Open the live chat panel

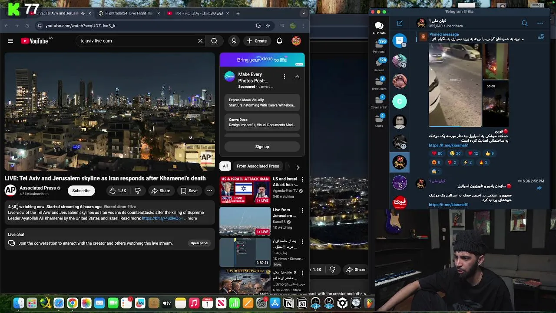click(199, 243)
